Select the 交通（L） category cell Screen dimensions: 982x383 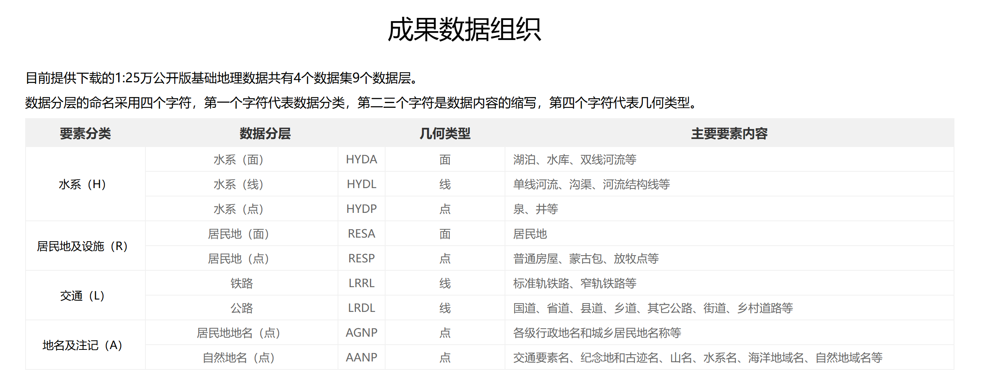tap(85, 296)
